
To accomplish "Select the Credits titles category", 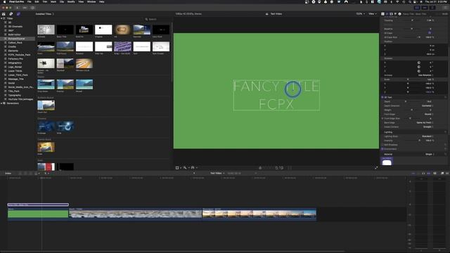I will pos(12,46).
